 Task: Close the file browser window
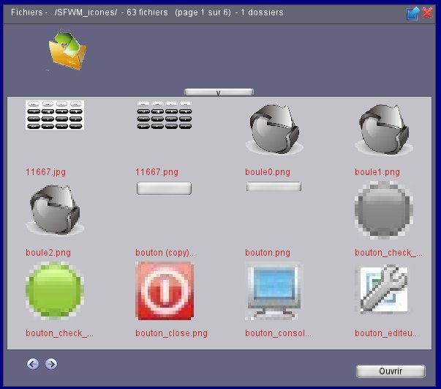pyautogui.click(x=428, y=12)
